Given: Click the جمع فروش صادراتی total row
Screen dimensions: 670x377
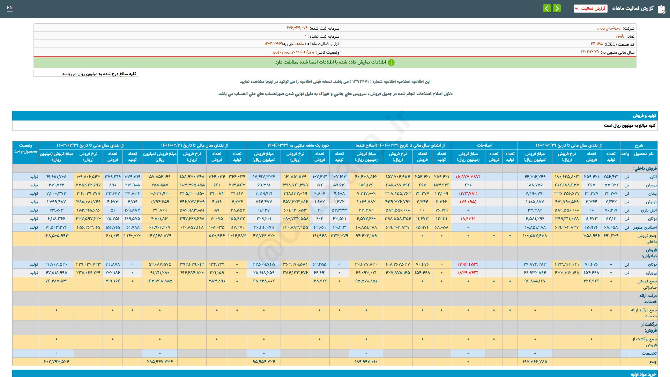Looking at the screenshot, I should tap(335, 284).
